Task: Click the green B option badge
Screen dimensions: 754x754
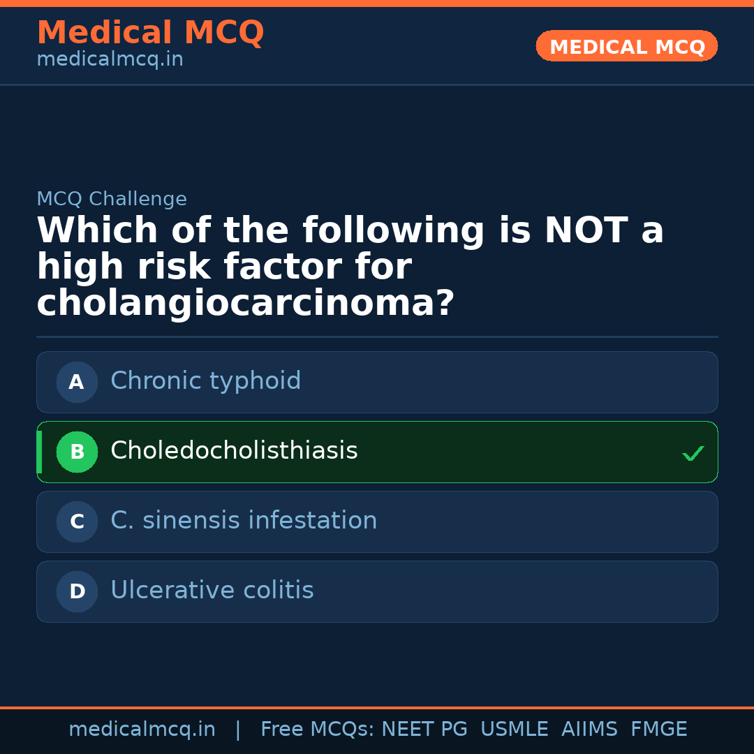Action: 77,452
